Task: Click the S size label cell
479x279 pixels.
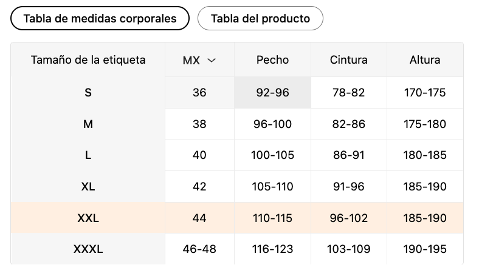Action: [88, 93]
